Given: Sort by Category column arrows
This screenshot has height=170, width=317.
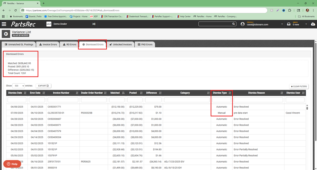Looking at the screenshot, I should pos(208,93).
